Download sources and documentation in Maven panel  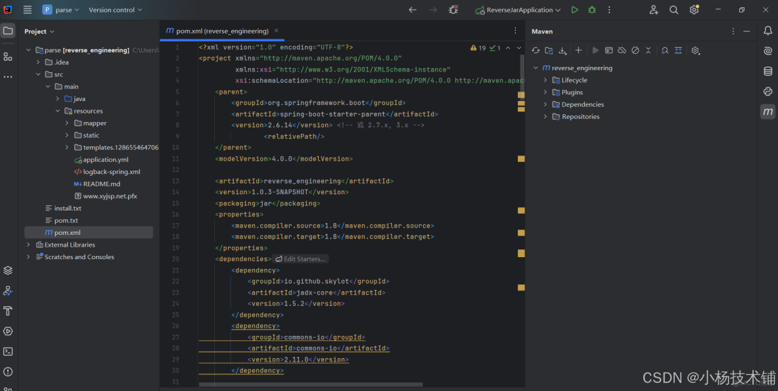tap(562, 50)
